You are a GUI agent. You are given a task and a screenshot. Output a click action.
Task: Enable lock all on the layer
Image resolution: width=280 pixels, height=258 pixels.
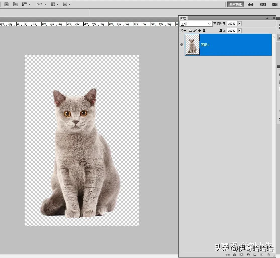coord(204,30)
